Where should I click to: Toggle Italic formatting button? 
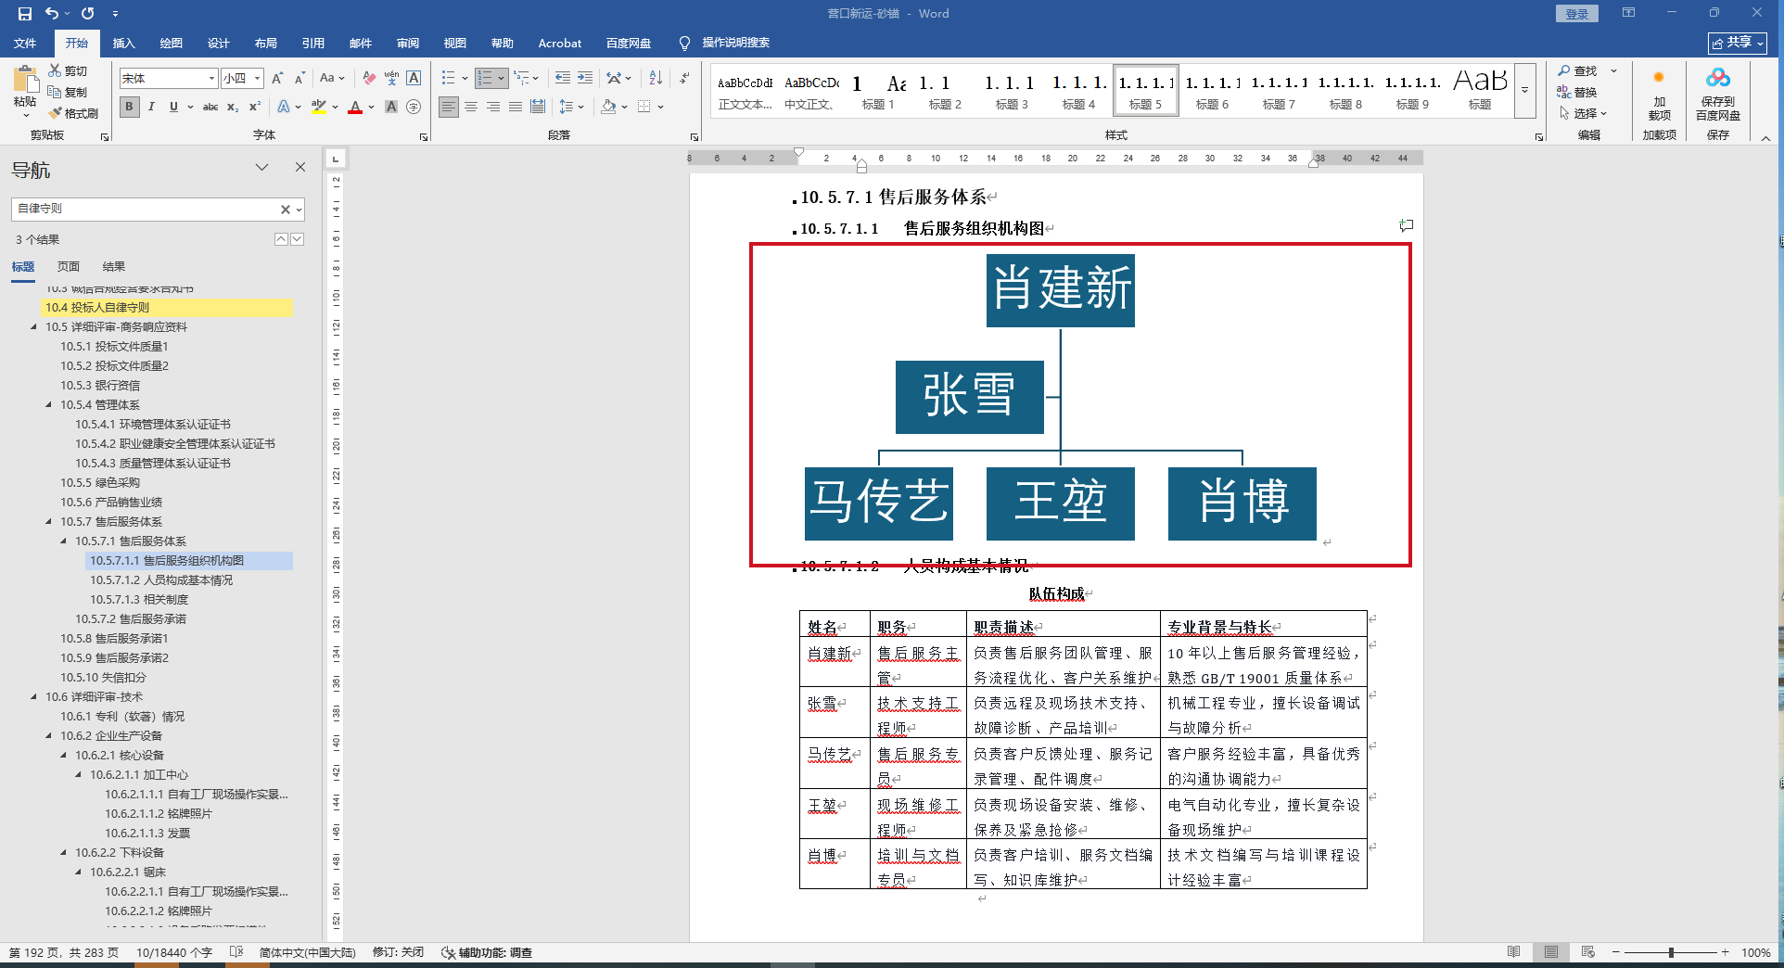coord(151,108)
